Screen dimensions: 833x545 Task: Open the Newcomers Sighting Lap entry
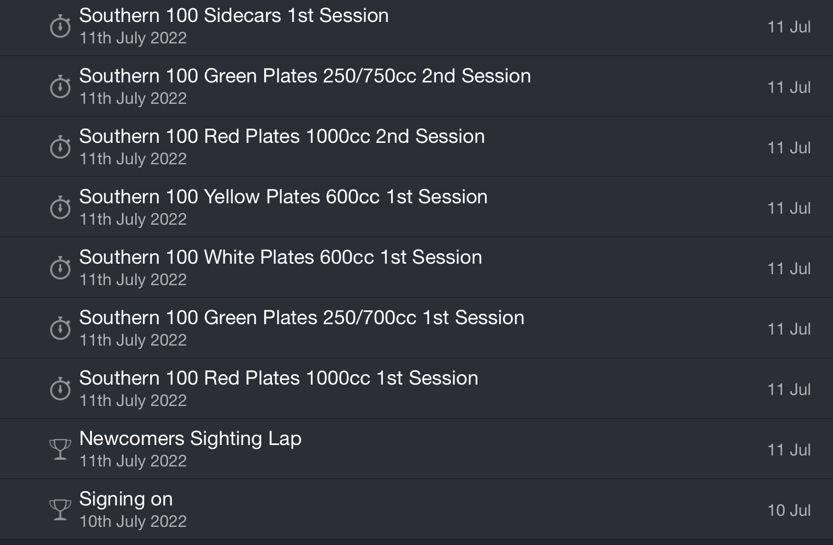pyautogui.click(x=416, y=449)
